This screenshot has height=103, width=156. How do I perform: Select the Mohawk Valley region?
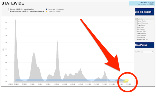point(136,31)
